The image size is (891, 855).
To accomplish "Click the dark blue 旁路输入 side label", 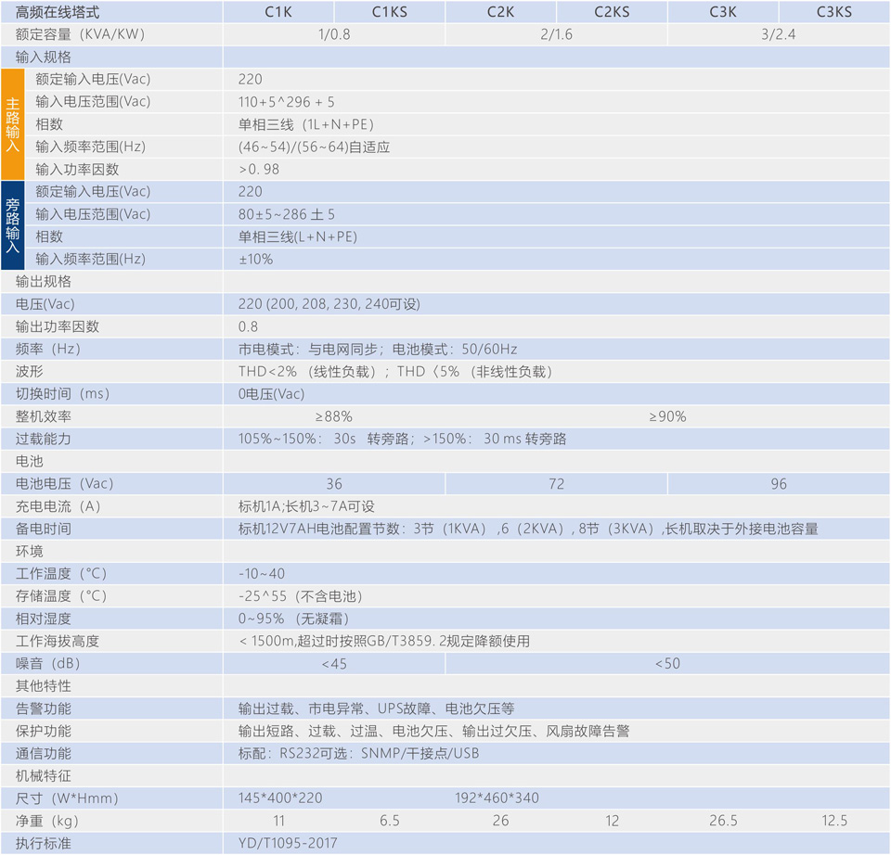I will [x=12, y=225].
